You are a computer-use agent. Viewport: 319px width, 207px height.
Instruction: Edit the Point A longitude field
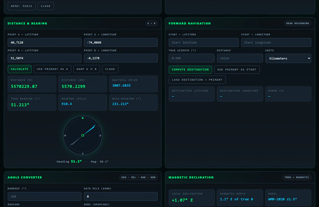pos(121,43)
